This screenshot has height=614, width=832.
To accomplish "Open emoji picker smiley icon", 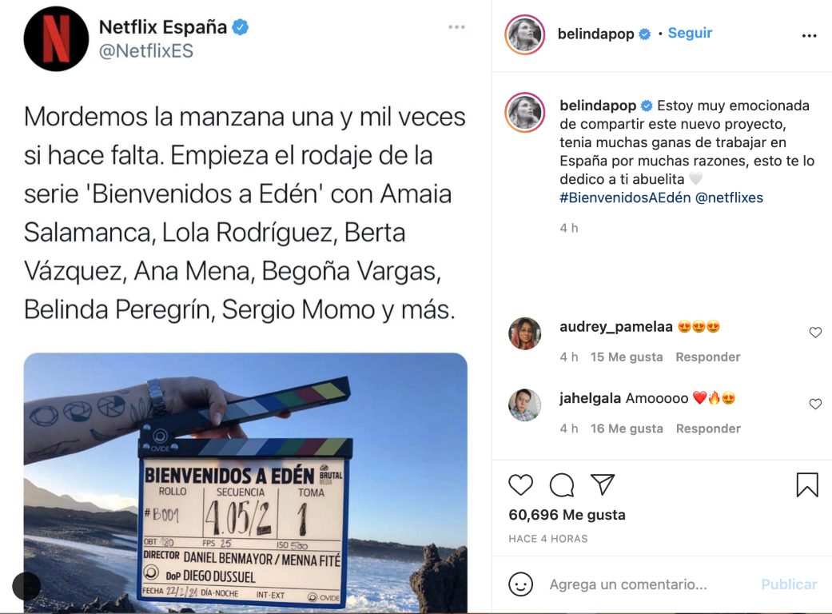I will point(520,584).
